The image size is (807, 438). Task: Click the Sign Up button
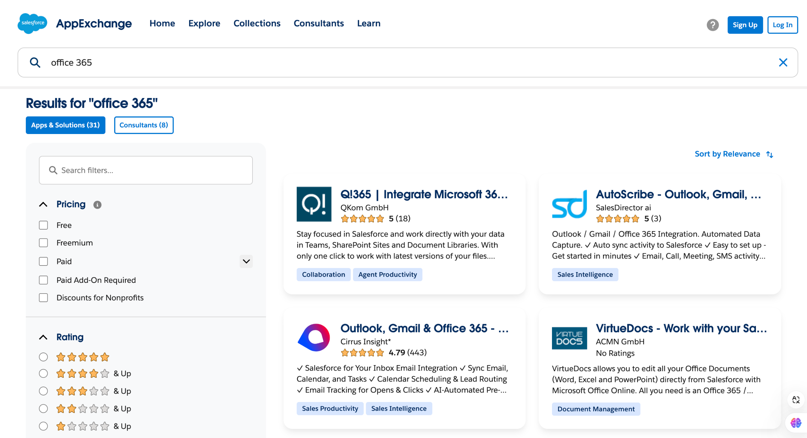(745, 25)
